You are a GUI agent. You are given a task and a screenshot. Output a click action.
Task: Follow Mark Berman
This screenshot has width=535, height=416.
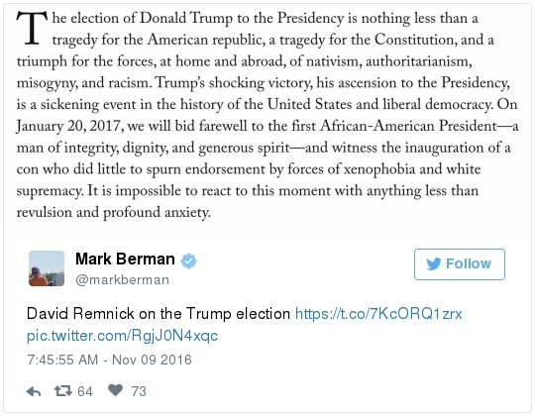[460, 264]
